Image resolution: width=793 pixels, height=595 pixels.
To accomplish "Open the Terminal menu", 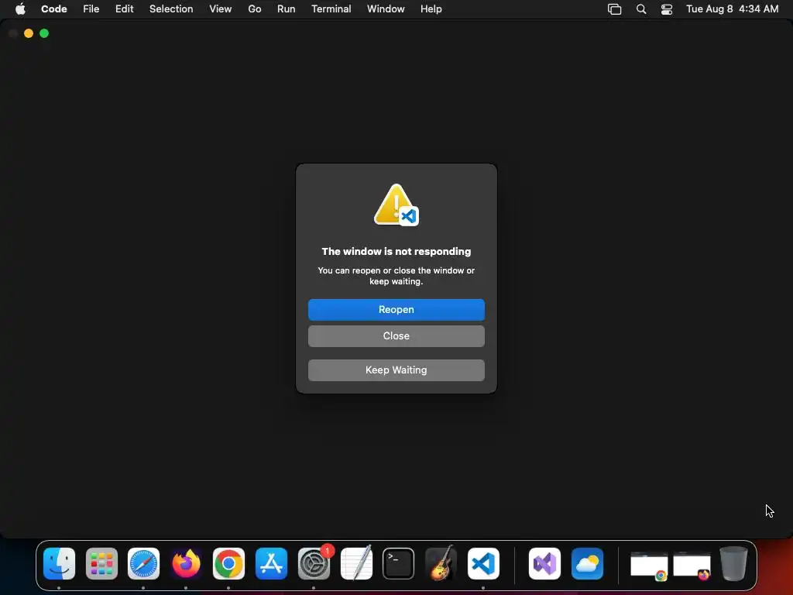I will tap(331, 9).
